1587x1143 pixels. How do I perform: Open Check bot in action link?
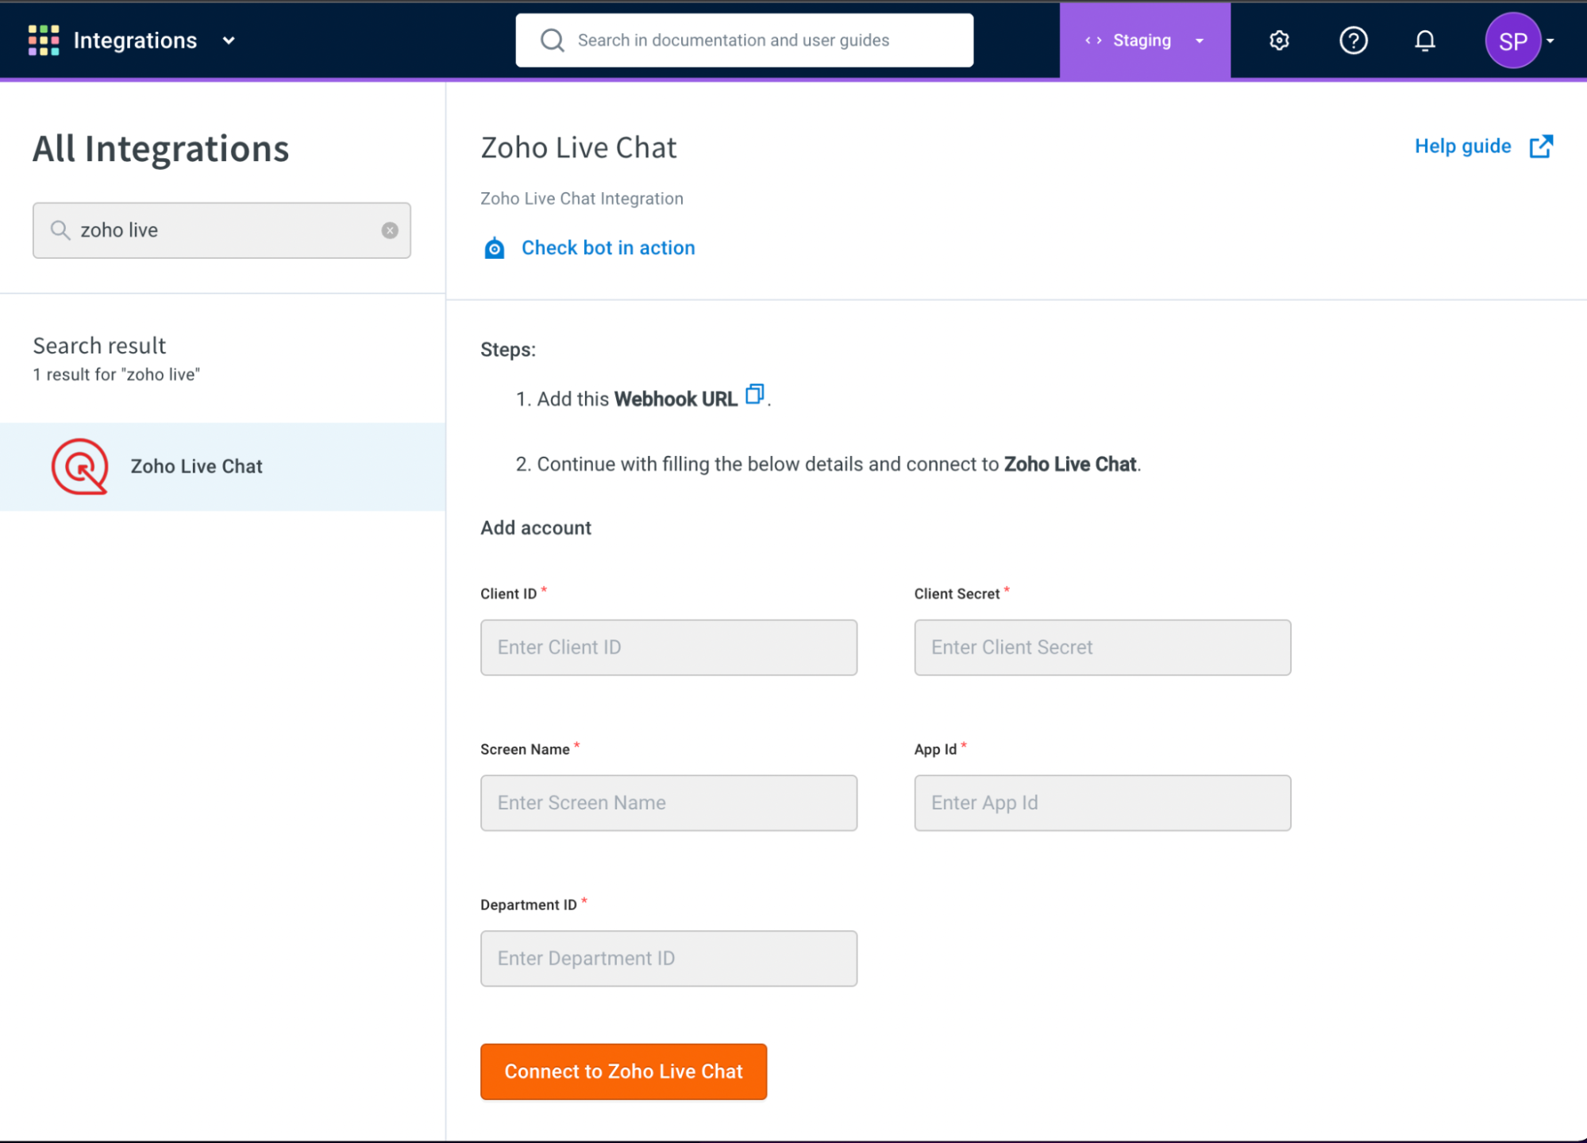pos(608,248)
